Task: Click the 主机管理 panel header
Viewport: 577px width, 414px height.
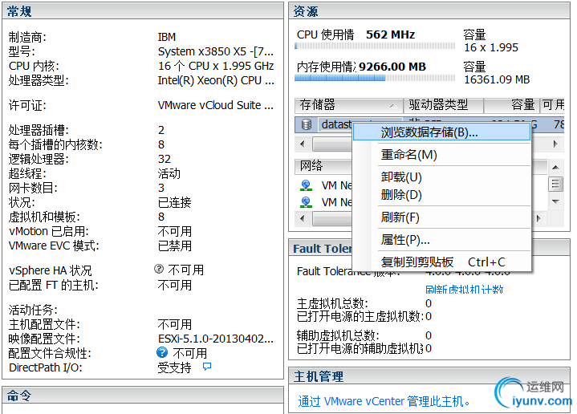Action: 429,376
